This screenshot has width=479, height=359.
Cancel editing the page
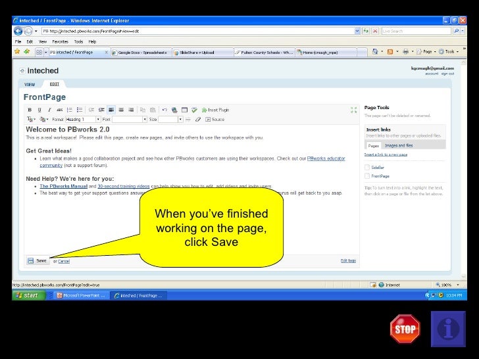click(64, 261)
